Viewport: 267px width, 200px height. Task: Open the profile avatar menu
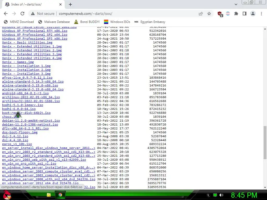(253, 14)
